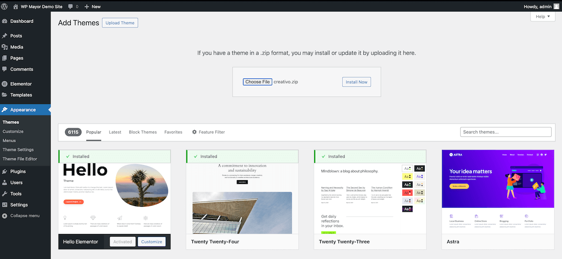Click the plus New icon in admin bar

coord(87,7)
